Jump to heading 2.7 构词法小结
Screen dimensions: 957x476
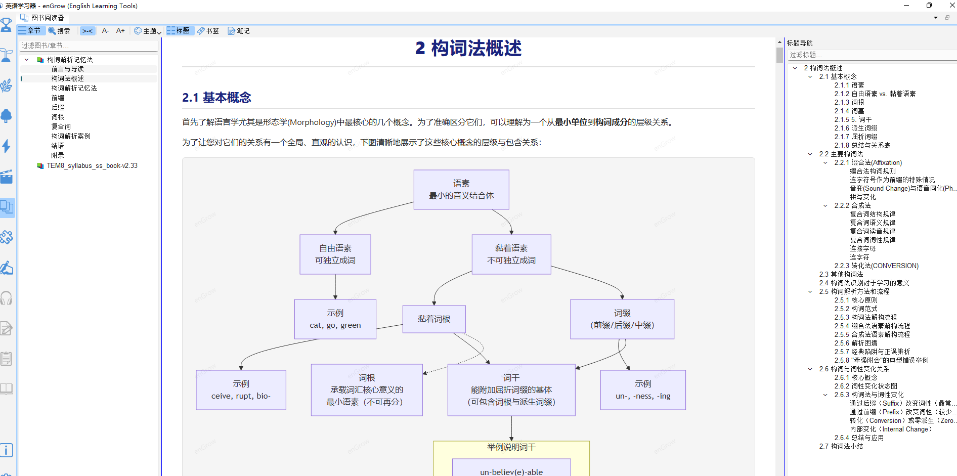[x=841, y=446]
